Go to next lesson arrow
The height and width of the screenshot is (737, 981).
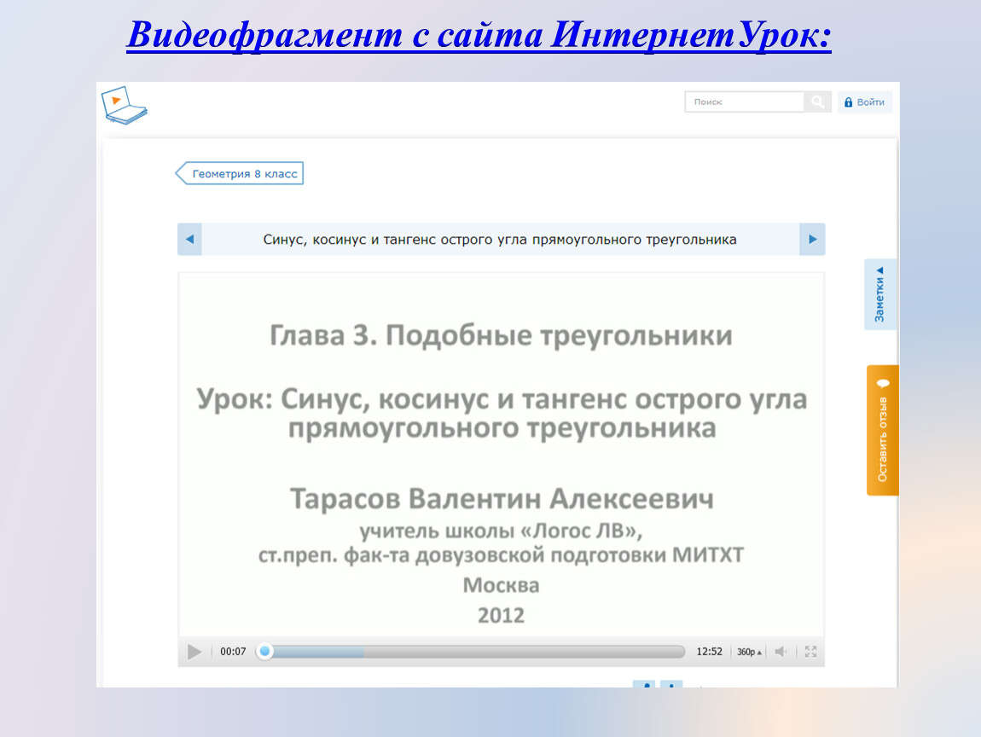[x=812, y=239]
